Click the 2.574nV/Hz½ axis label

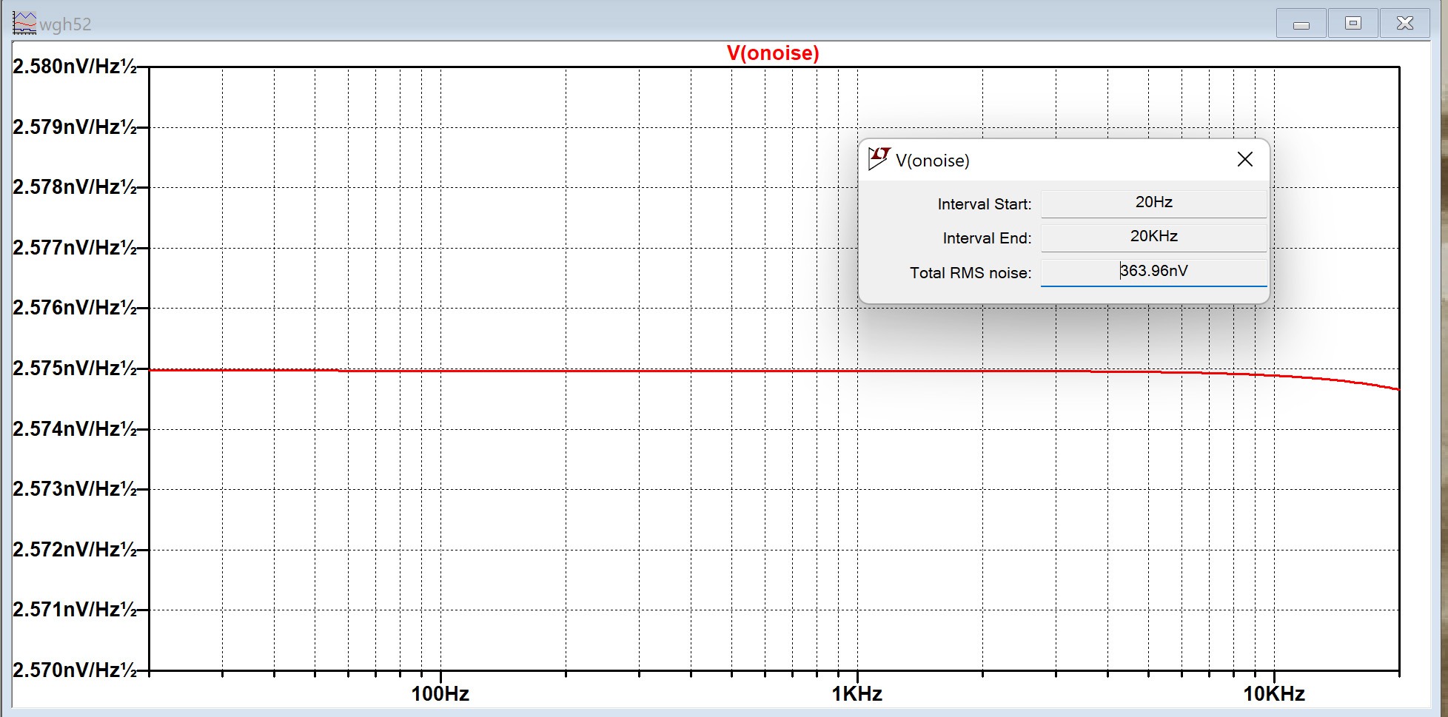(75, 429)
